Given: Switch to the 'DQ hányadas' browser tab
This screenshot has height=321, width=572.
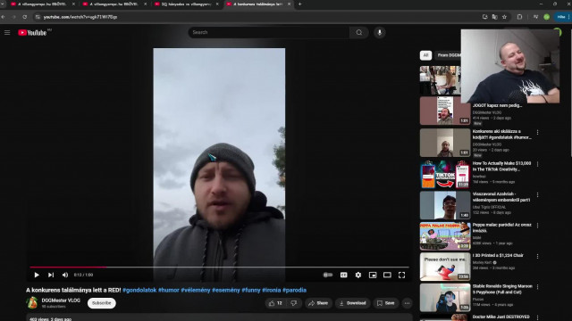Looking at the screenshot, I should [x=186, y=4].
